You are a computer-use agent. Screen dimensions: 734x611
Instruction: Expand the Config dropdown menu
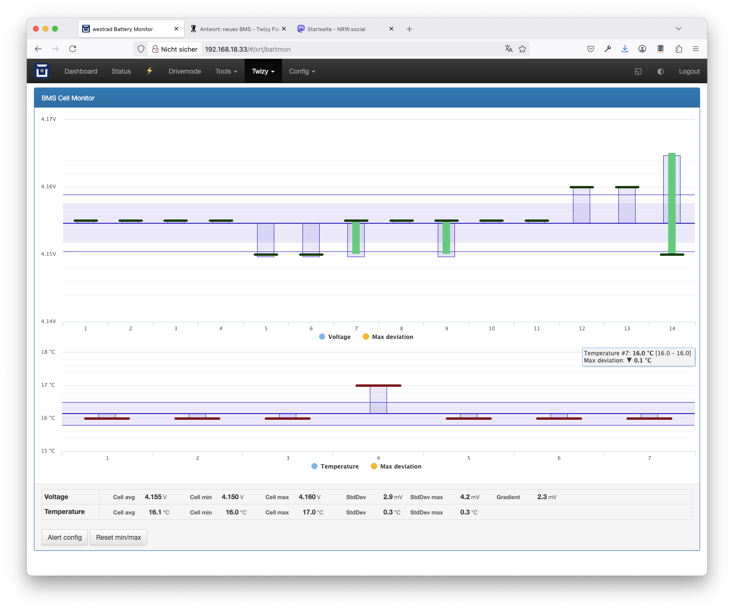coord(302,71)
